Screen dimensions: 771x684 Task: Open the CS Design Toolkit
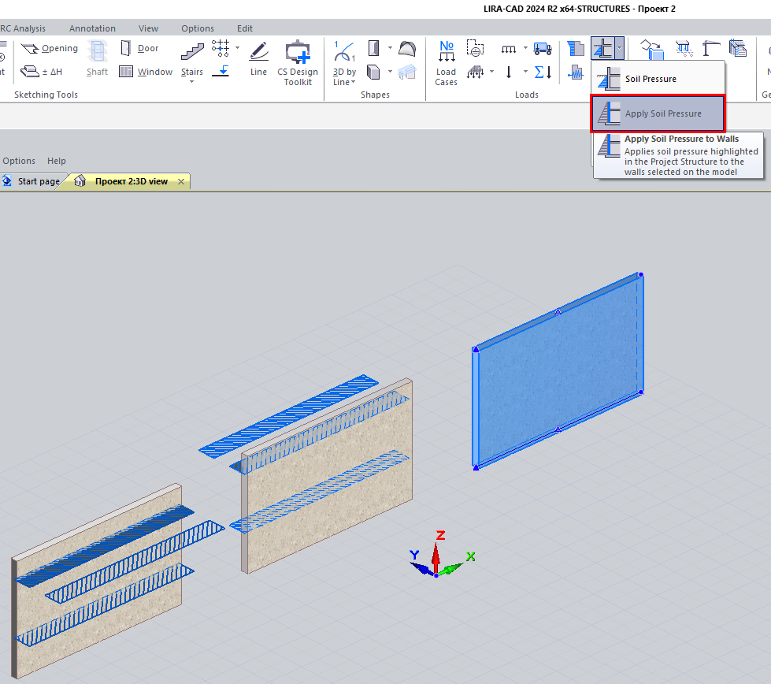tap(298, 63)
